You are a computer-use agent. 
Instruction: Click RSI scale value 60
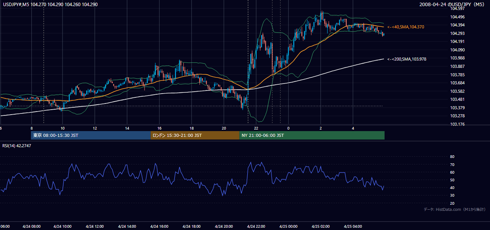(x=452, y=172)
